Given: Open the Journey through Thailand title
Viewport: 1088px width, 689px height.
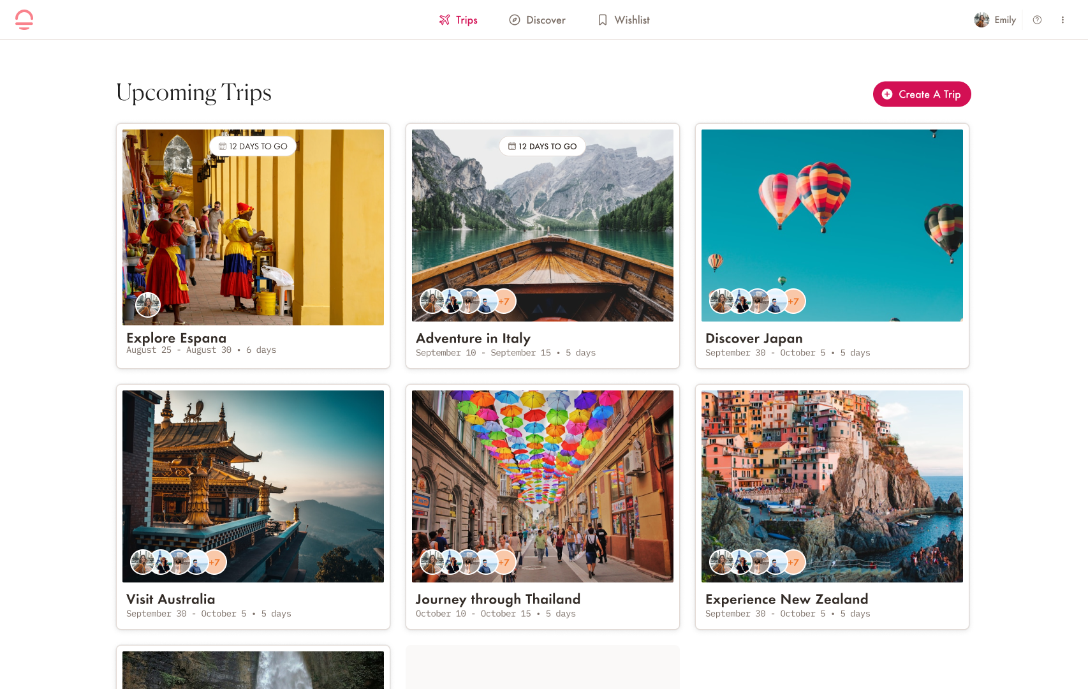Looking at the screenshot, I should [x=498, y=599].
